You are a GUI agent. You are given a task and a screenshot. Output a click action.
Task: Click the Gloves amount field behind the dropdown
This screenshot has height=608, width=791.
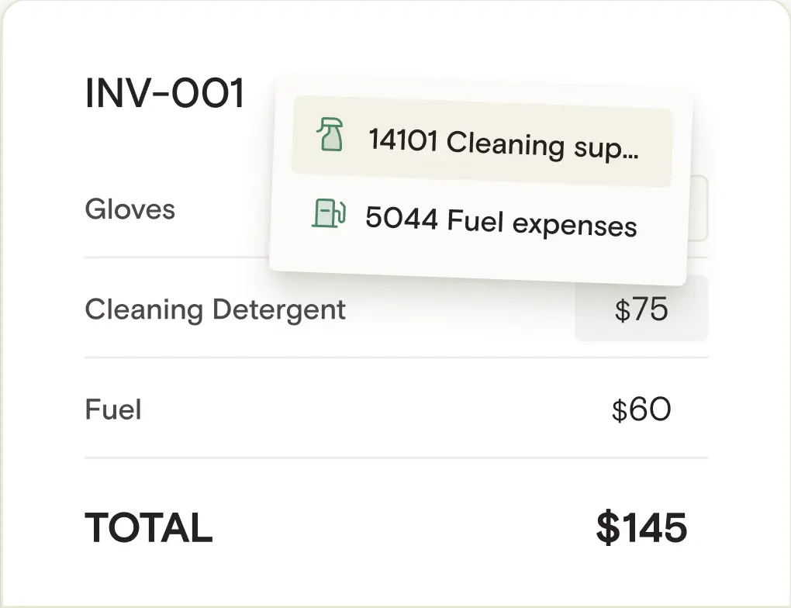point(699,208)
